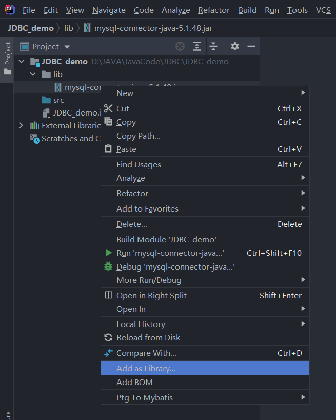The height and width of the screenshot is (420, 336).
Task: Click the locate/select opened file target icon
Action: click(x=180, y=46)
